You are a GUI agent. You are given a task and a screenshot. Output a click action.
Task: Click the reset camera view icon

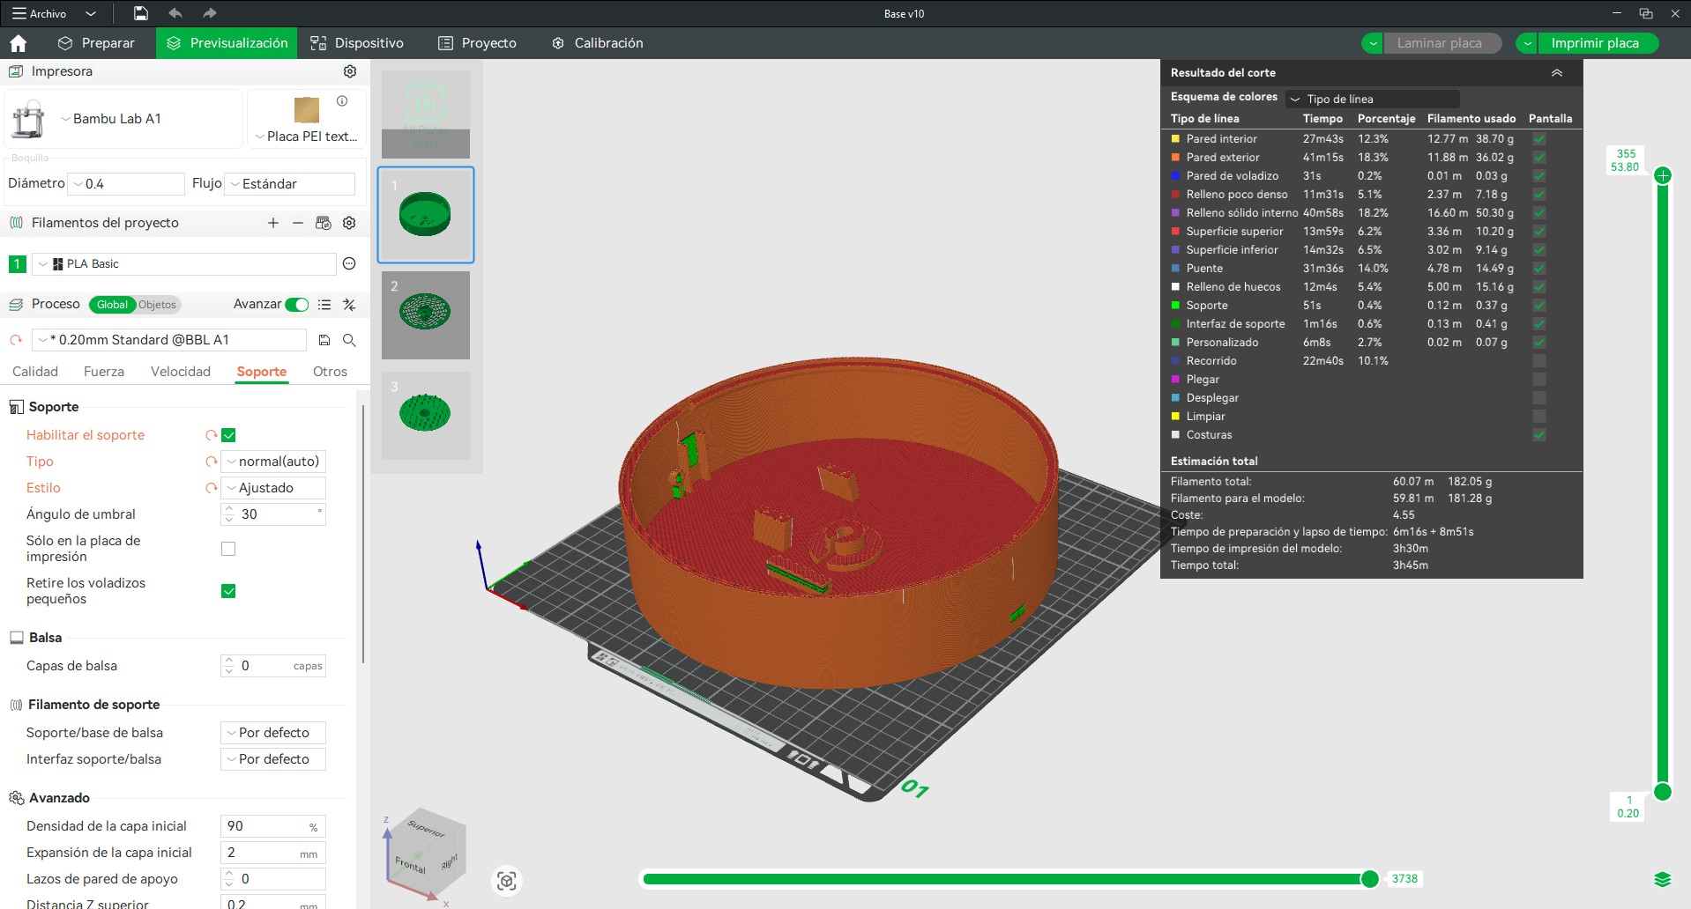(x=506, y=881)
